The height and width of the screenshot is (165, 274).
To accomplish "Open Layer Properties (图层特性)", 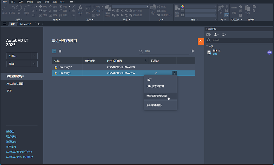I will pos(108,11).
